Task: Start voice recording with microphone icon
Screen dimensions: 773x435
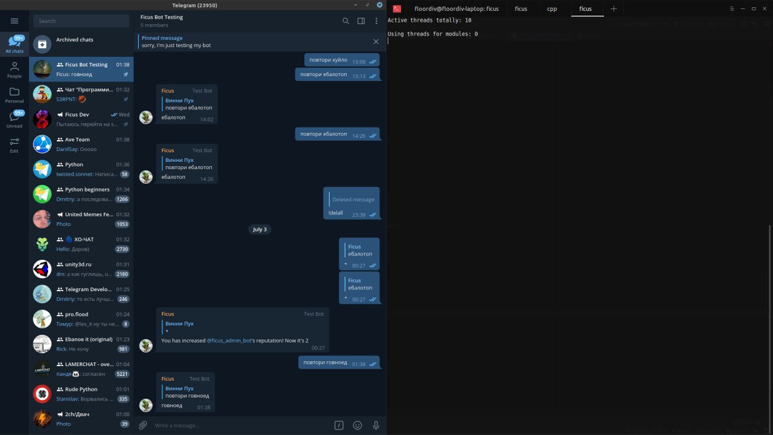Action: point(376,425)
